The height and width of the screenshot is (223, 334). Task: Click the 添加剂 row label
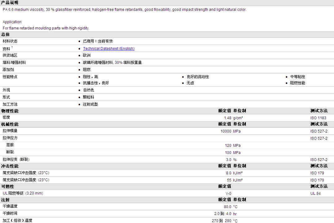click(x=8, y=70)
